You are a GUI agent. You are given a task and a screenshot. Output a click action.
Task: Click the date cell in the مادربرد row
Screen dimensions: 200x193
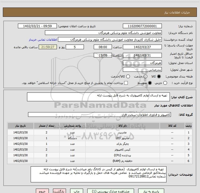(21, 132)
